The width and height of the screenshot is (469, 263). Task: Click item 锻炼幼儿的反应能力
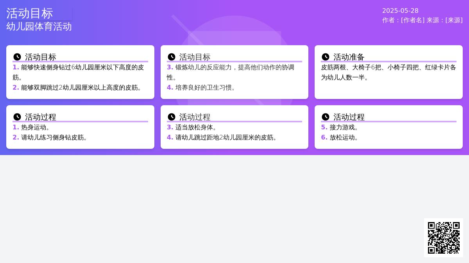pyautogui.click(x=234, y=72)
